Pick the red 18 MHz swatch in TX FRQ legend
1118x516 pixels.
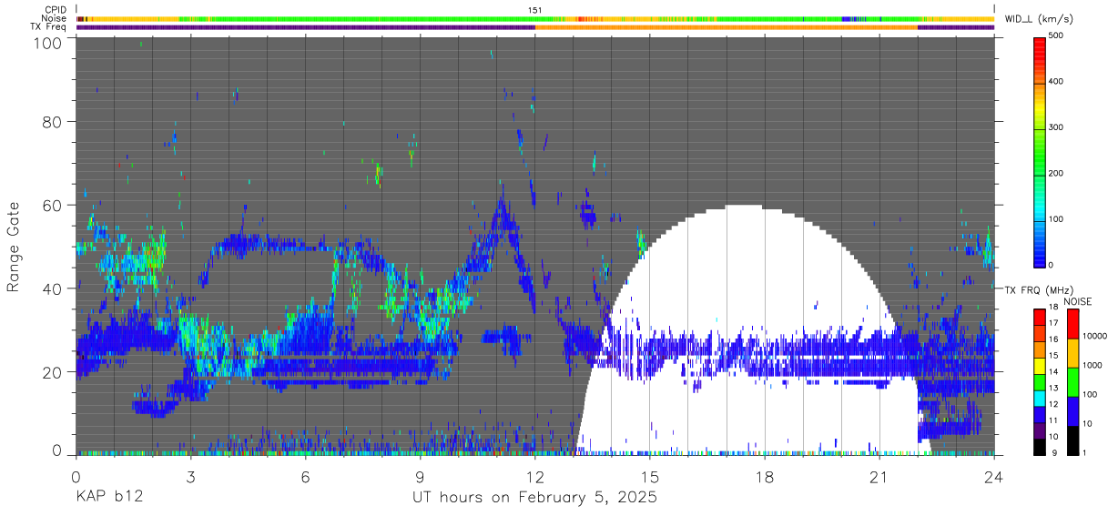coord(1039,318)
